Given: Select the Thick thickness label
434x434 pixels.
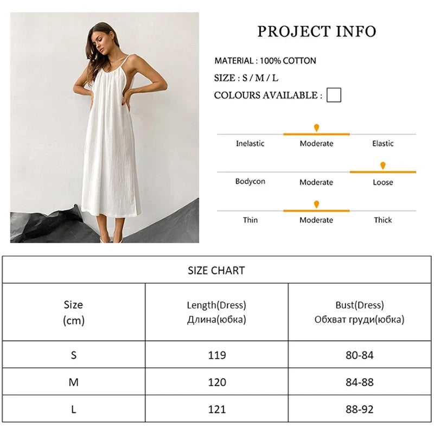Looking at the screenshot, I should pyautogui.click(x=382, y=220).
